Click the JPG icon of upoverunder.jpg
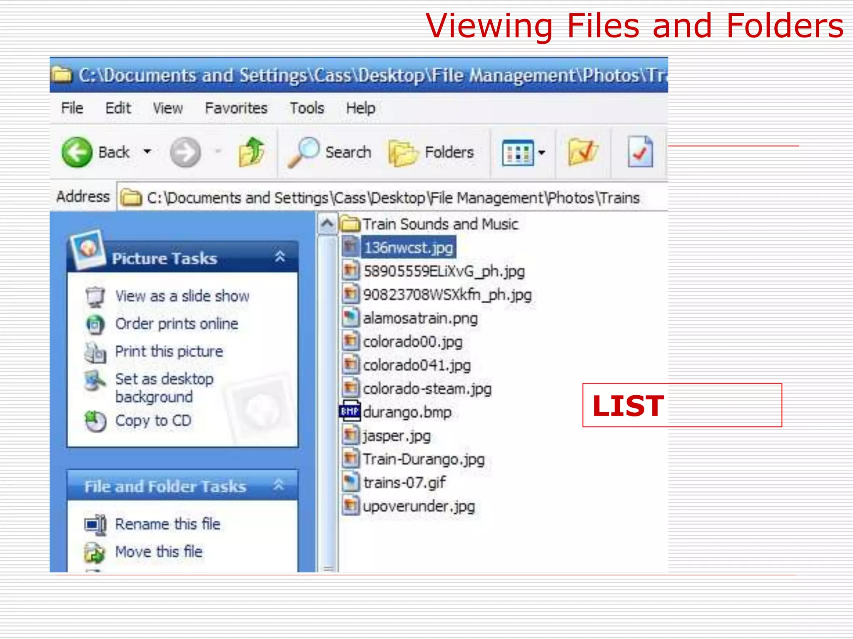The width and height of the screenshot is (853, 639). tap(350, 505)
